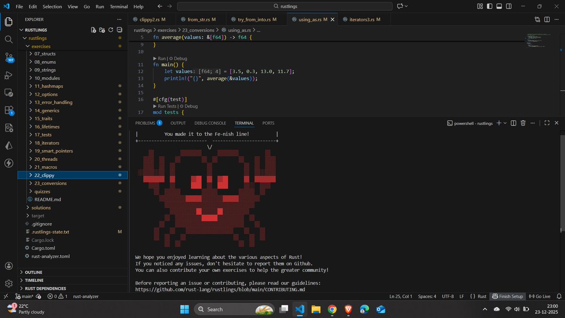Image resolution: width=565 pixels, height=318 pixels.
Task: Switch to the DEBUG CONSOLE panel tab
Action: [210, 123]
